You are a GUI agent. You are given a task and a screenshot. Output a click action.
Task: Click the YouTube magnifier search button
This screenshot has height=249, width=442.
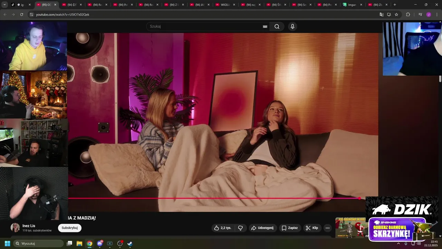tap(277, 26)
